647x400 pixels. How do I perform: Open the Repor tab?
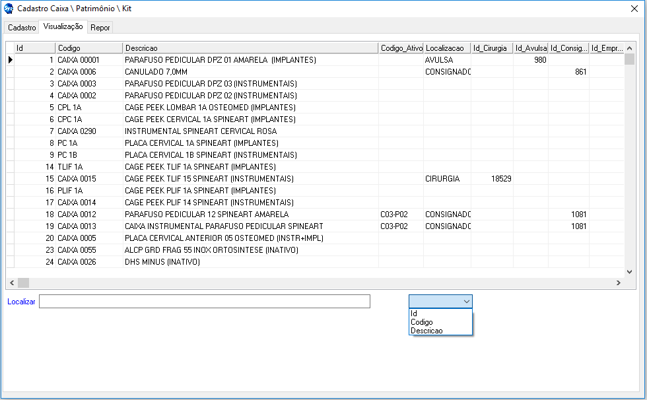point(100,28)
